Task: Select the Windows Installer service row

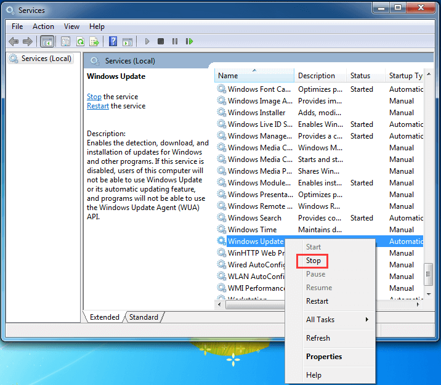Action: (320, 113)
